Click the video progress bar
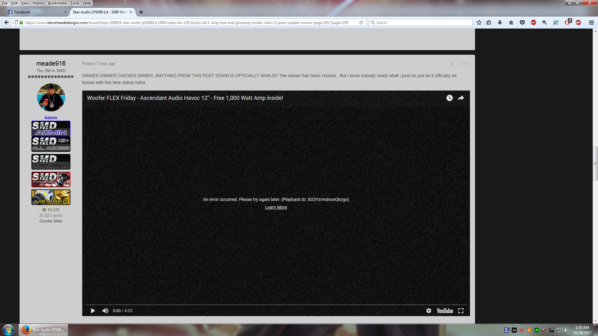Viewport: 598px width, 336px height. point(276,305)
